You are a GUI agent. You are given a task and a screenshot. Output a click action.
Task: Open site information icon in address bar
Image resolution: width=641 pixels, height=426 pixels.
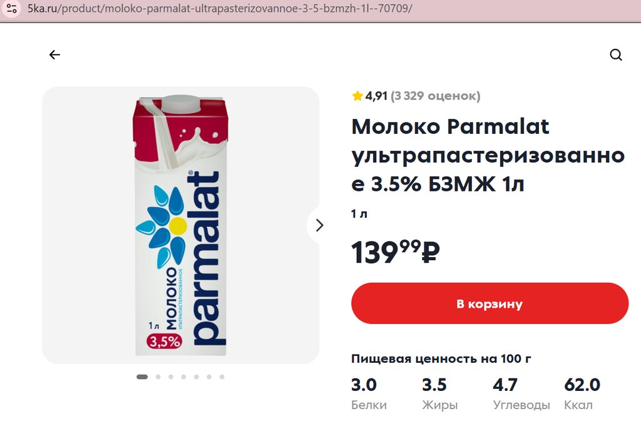(x=11, y=8)
